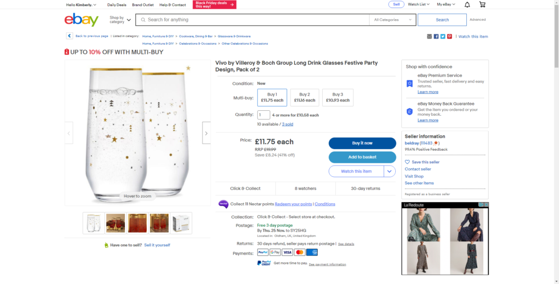Share this item via email icon
559x284 pixels.
pyautogui.click(x=430, y=37)
